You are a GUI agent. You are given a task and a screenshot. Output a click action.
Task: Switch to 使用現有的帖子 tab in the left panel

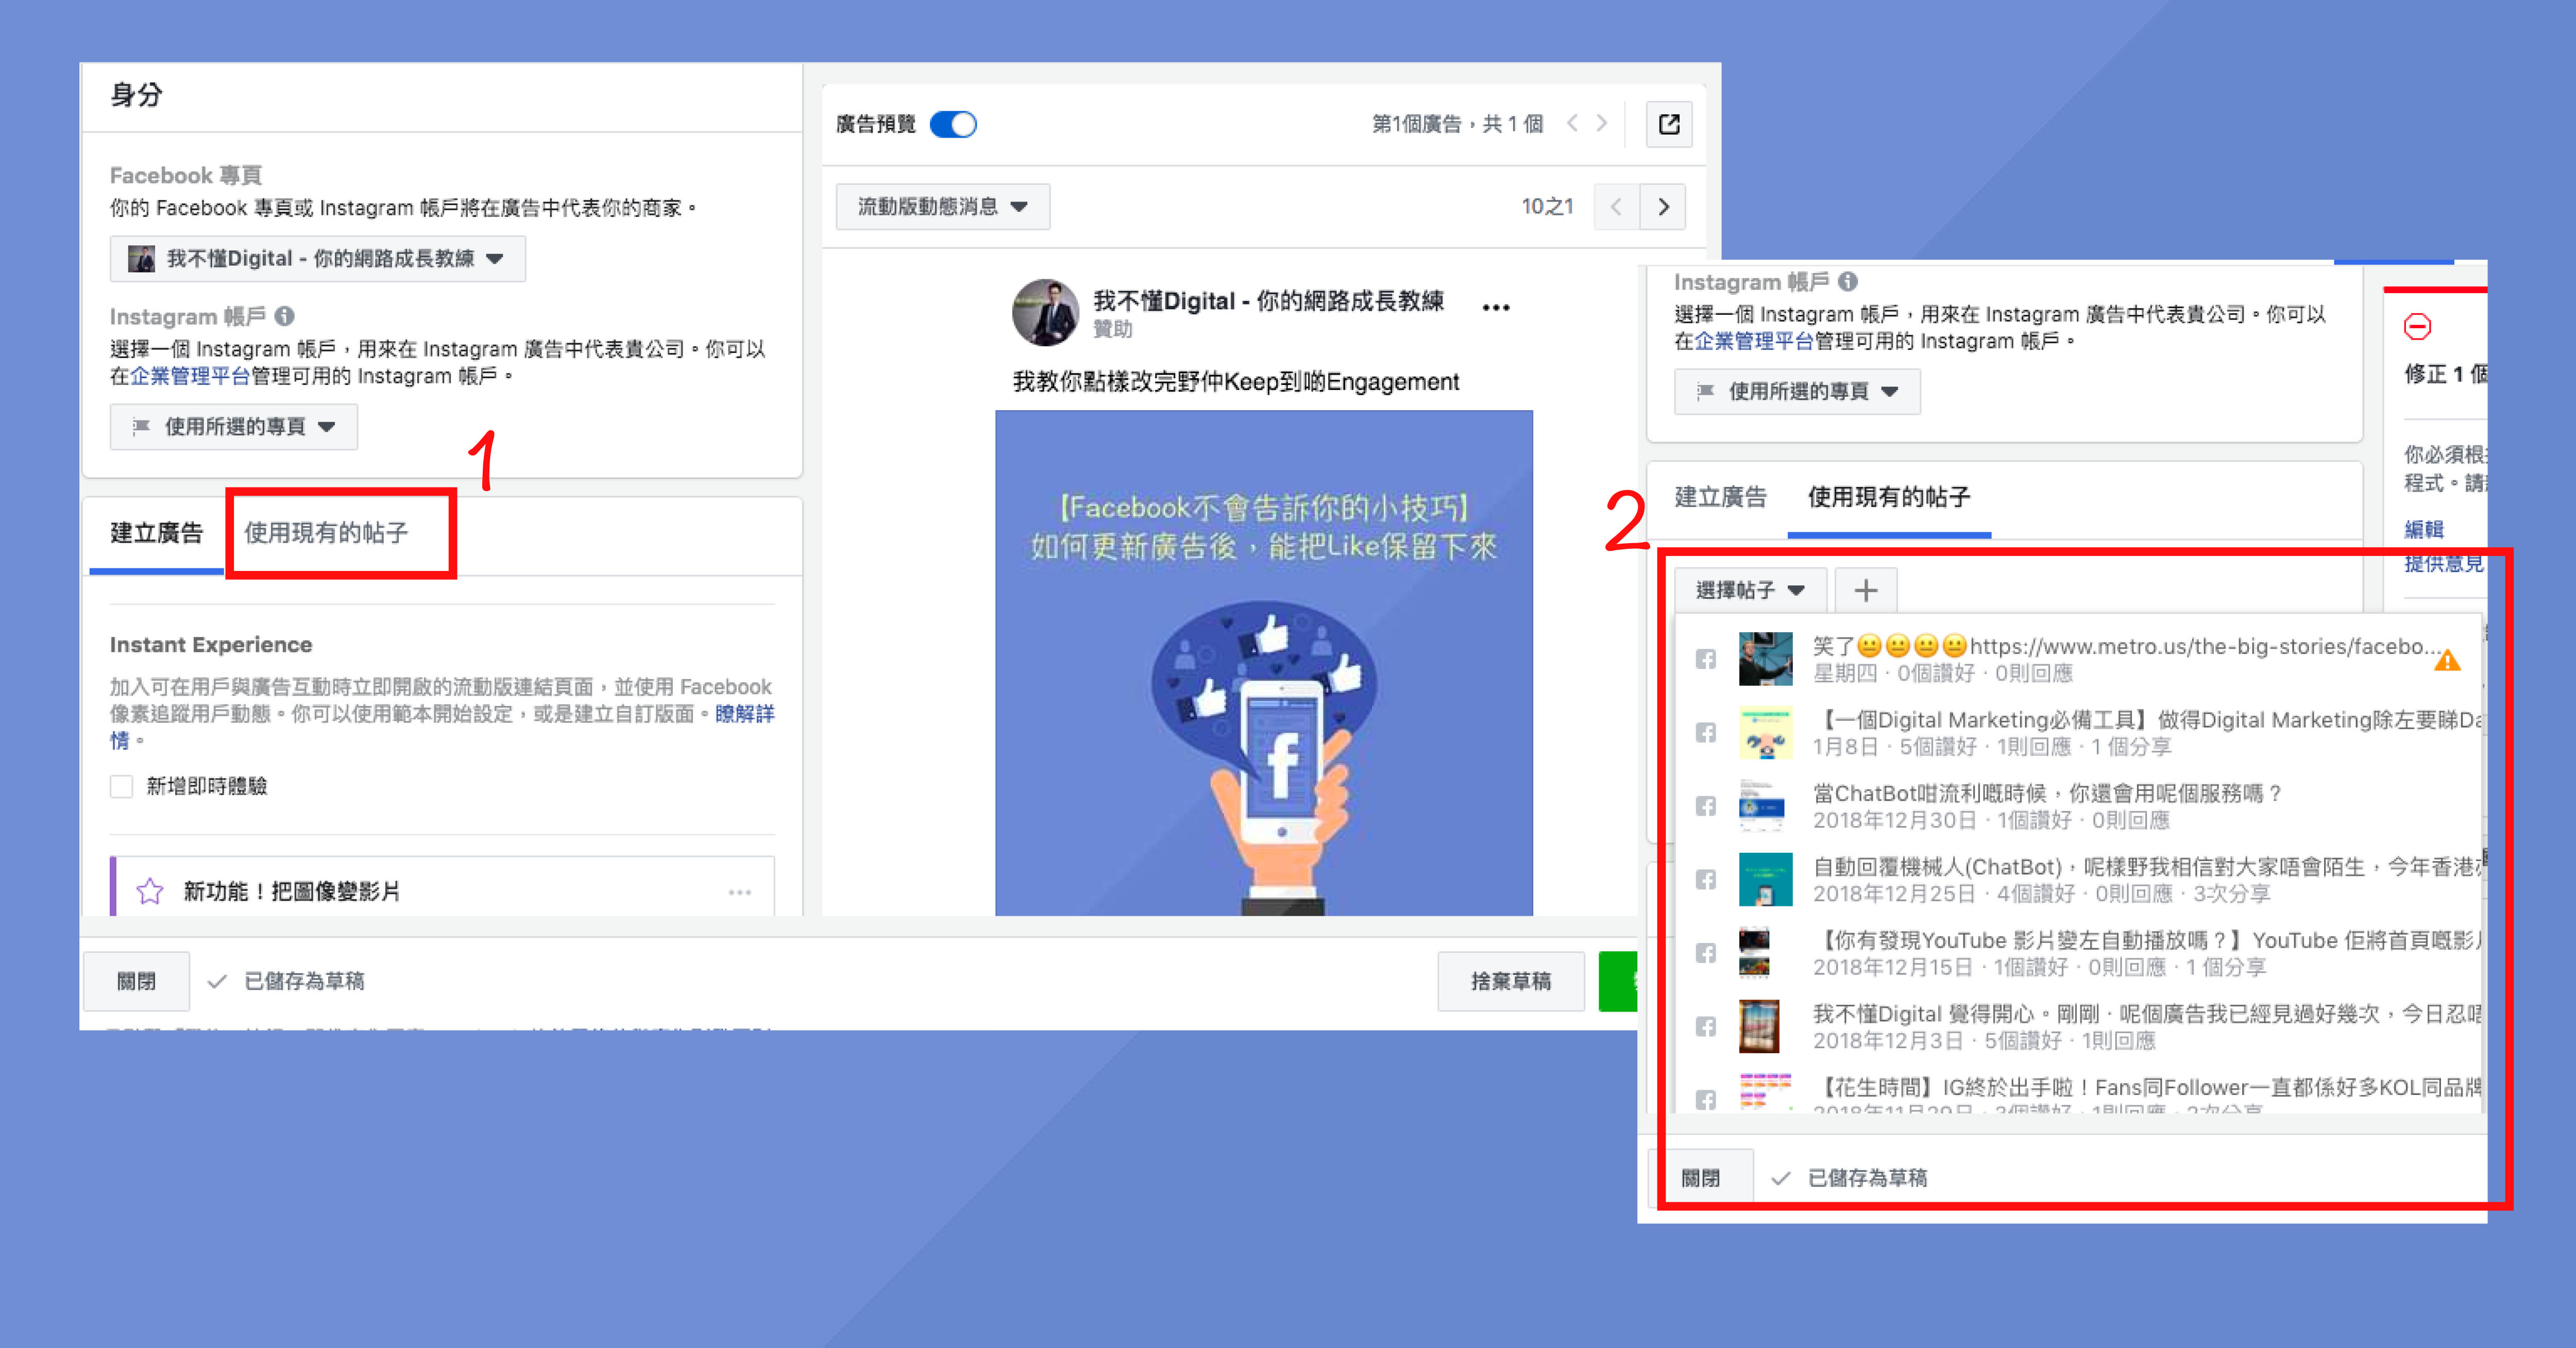(x=326, y=533)
